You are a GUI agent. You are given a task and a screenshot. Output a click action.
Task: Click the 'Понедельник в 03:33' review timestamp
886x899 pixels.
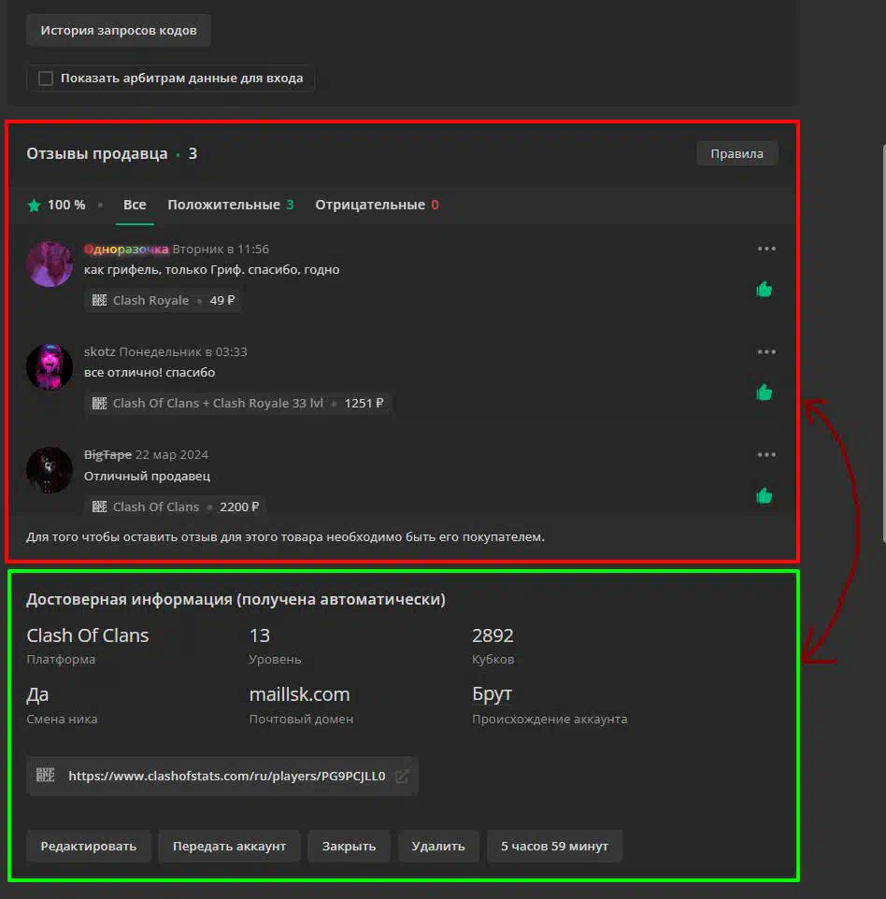click(183, 351)
